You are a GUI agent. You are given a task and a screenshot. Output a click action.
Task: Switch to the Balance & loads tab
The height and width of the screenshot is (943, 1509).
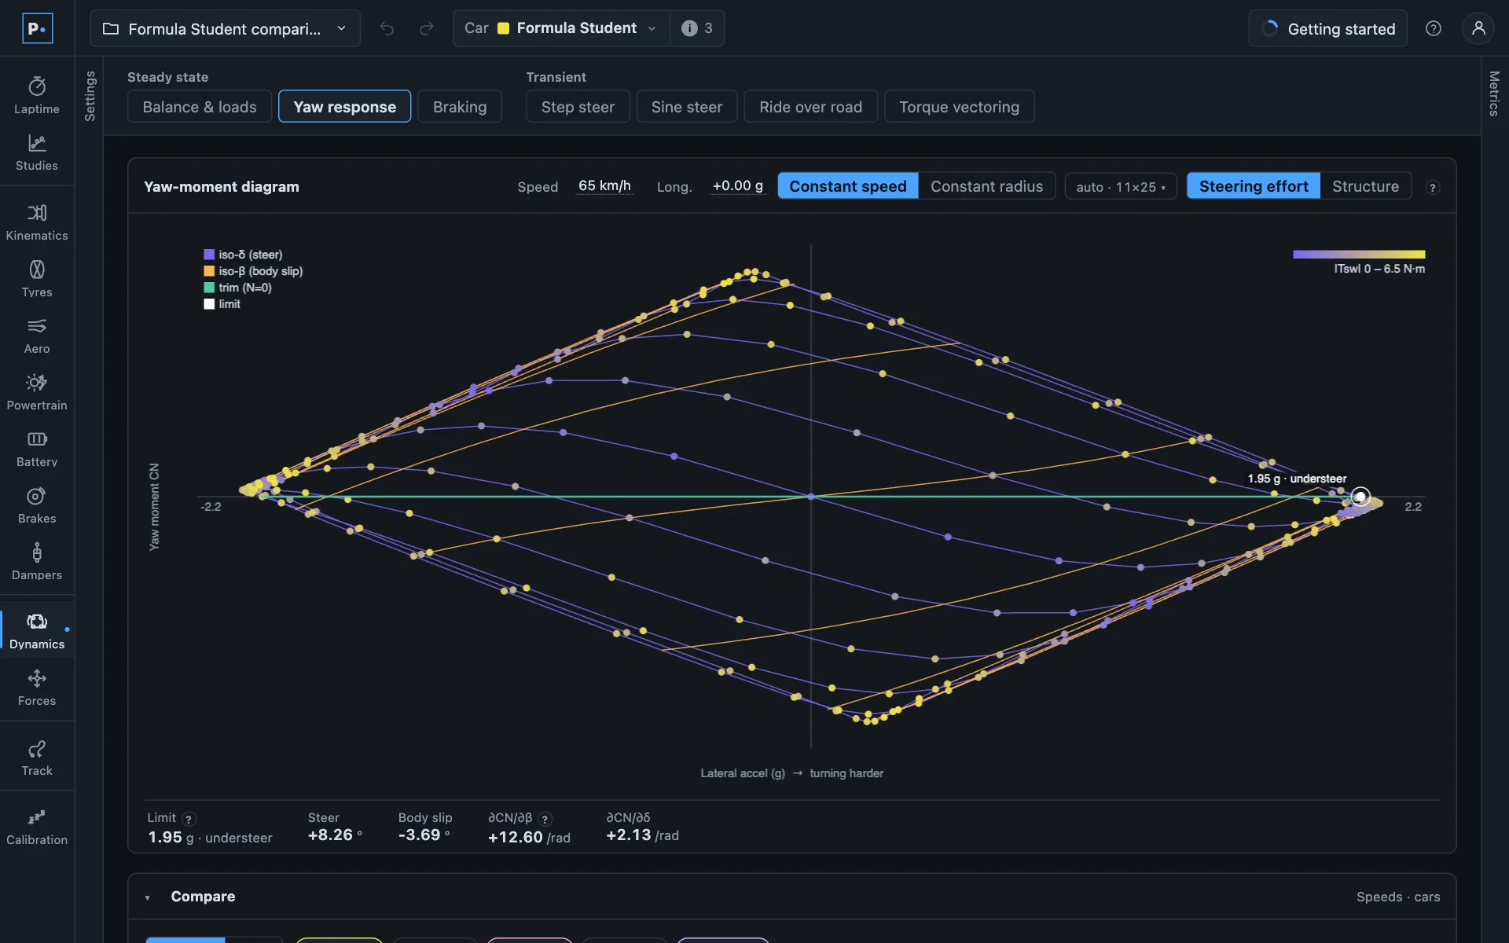click(200, 107)
